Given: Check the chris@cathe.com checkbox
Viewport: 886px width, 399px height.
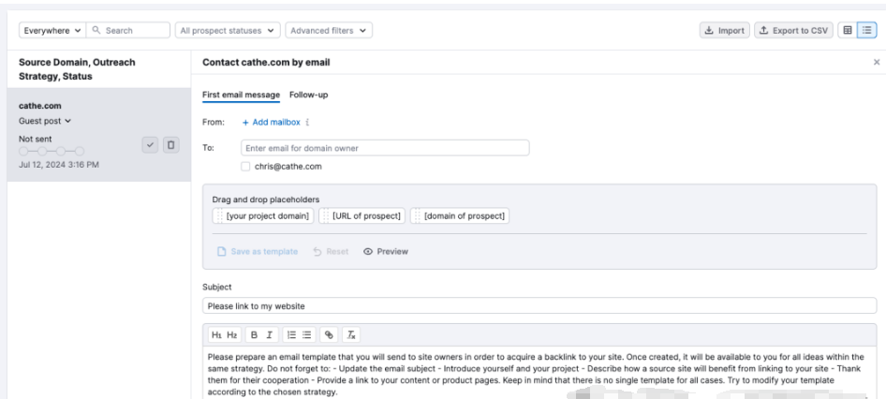Looking at the screenshot, I should (245, 166).
